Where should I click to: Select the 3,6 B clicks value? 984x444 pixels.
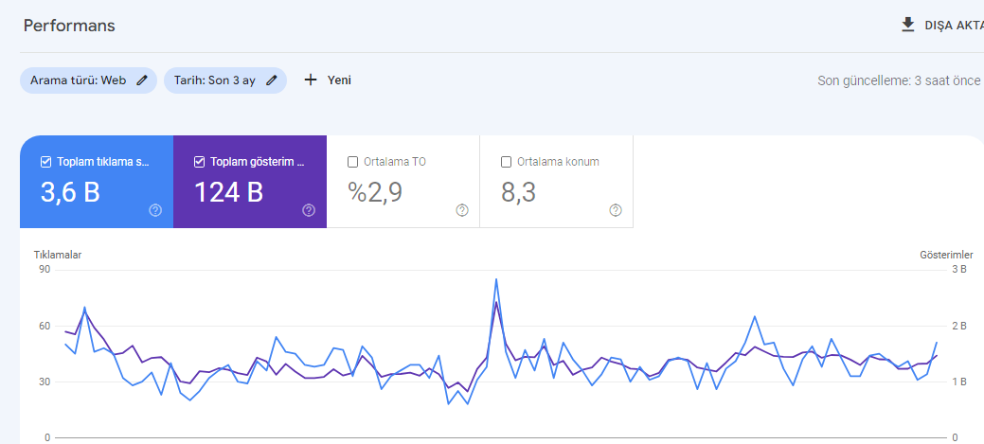click(x=70, y=192)
